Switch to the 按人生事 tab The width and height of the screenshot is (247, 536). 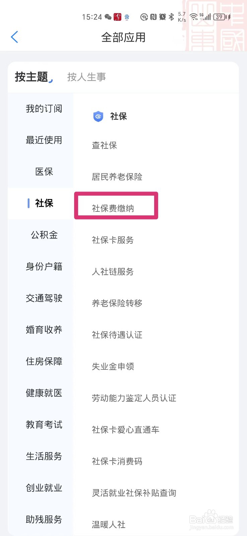pyautogui.click(x=86, y=77)
